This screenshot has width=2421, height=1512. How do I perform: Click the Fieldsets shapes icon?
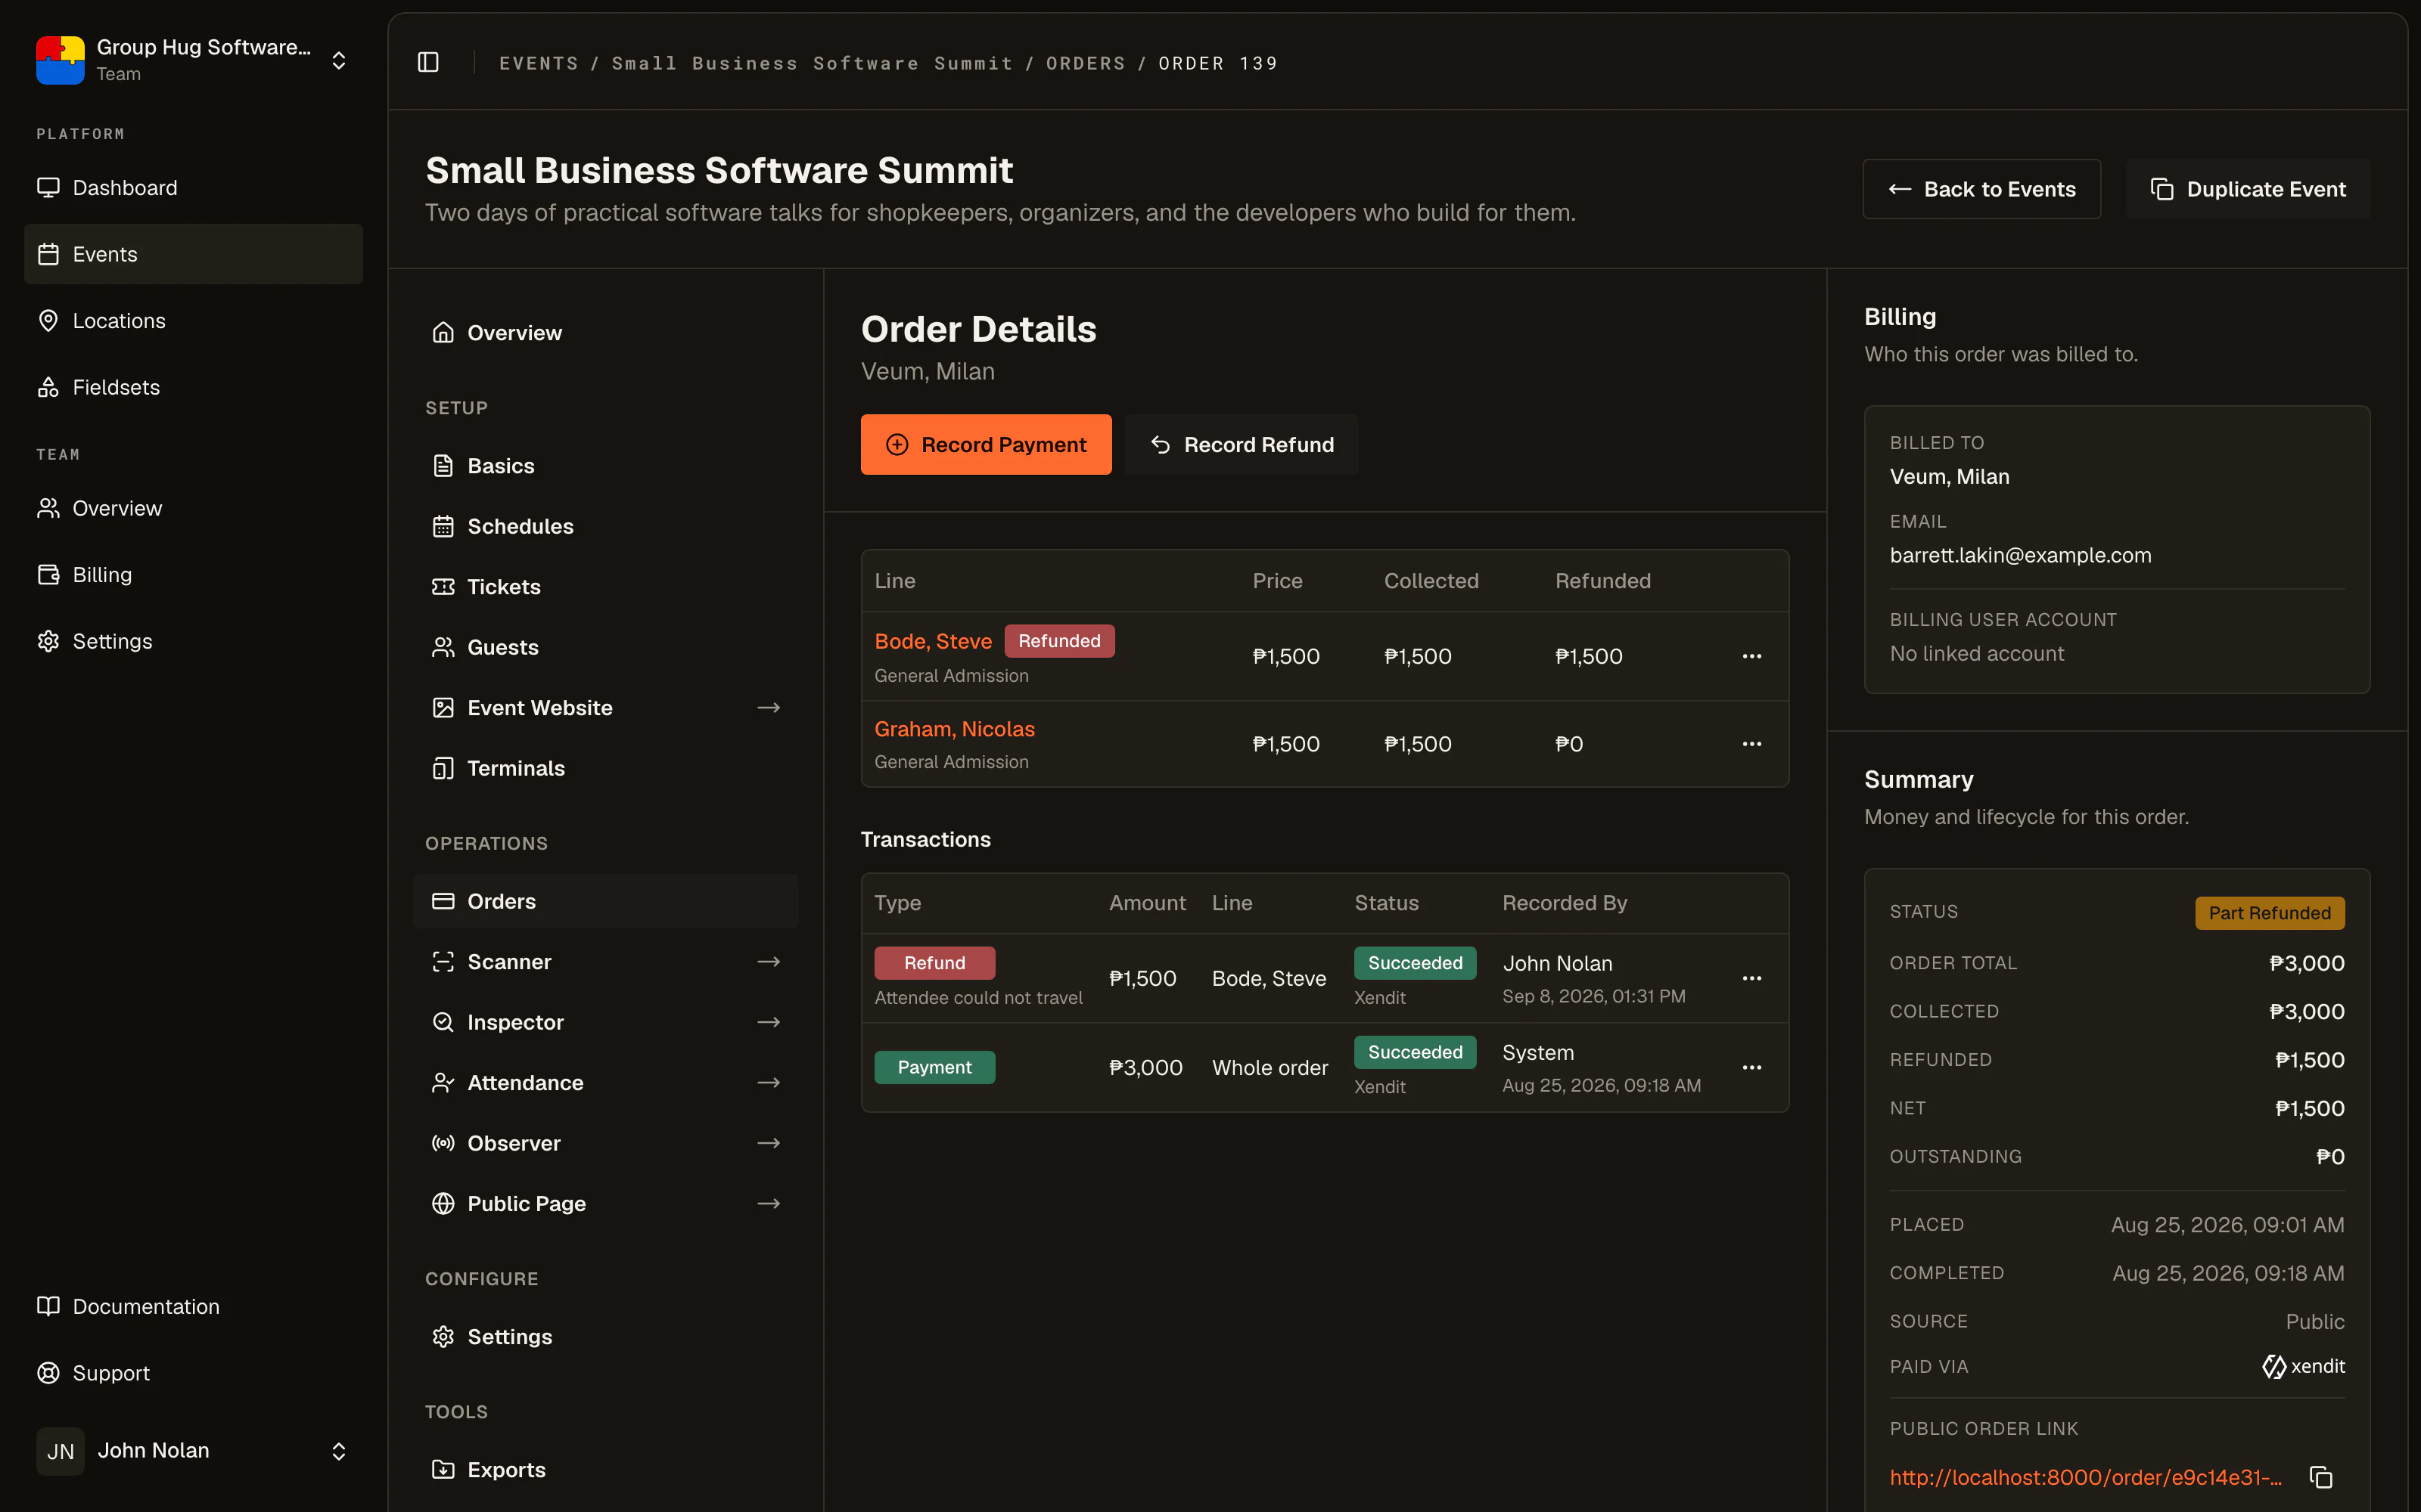pyautogui.click(x=48, y=387)
